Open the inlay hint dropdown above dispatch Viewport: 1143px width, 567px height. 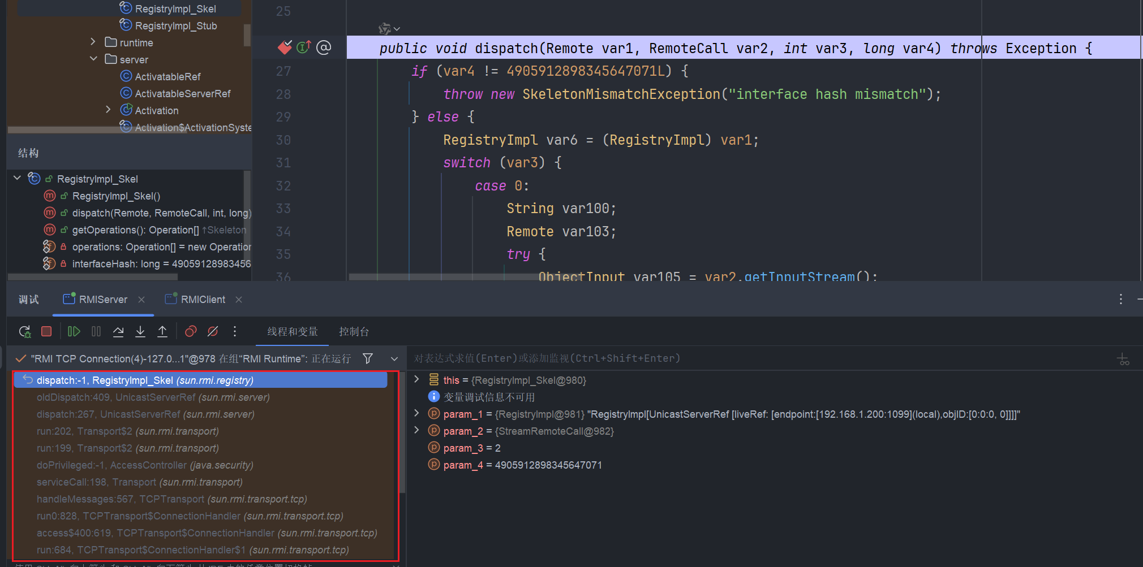coord(397,29)
